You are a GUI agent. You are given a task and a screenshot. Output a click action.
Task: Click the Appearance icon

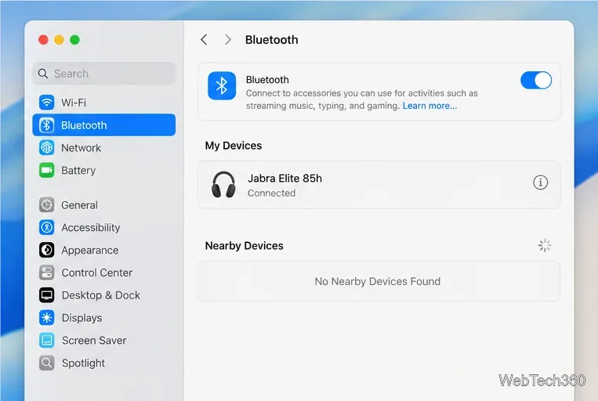[46, 250]
